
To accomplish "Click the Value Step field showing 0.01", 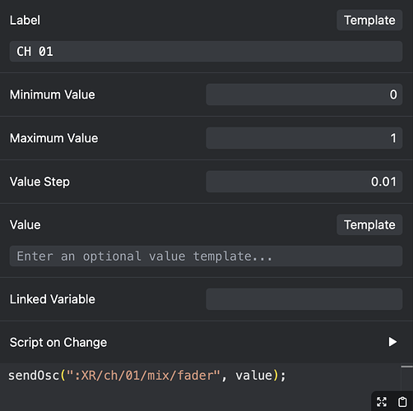I will tap(304, 182).
